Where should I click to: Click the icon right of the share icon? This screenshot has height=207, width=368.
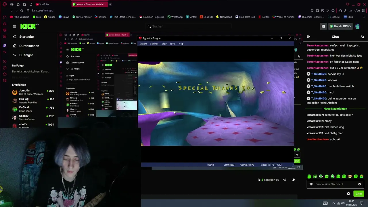294,180
